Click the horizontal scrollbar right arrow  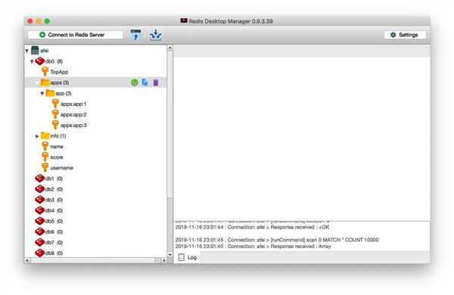pos(164,260)
